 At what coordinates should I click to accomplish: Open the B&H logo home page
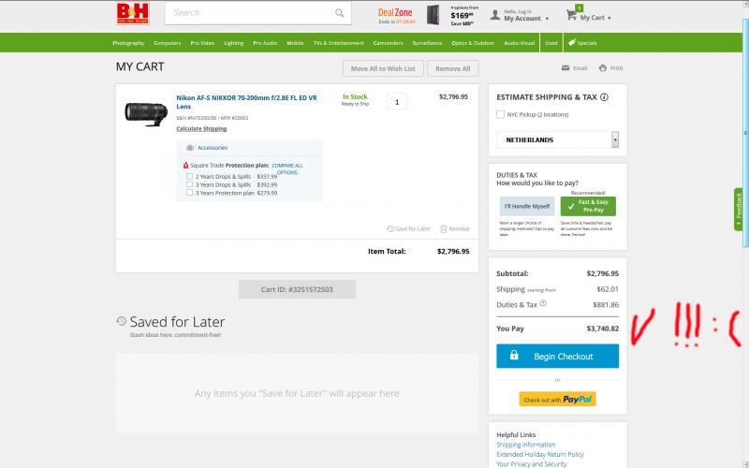[133, 13]
